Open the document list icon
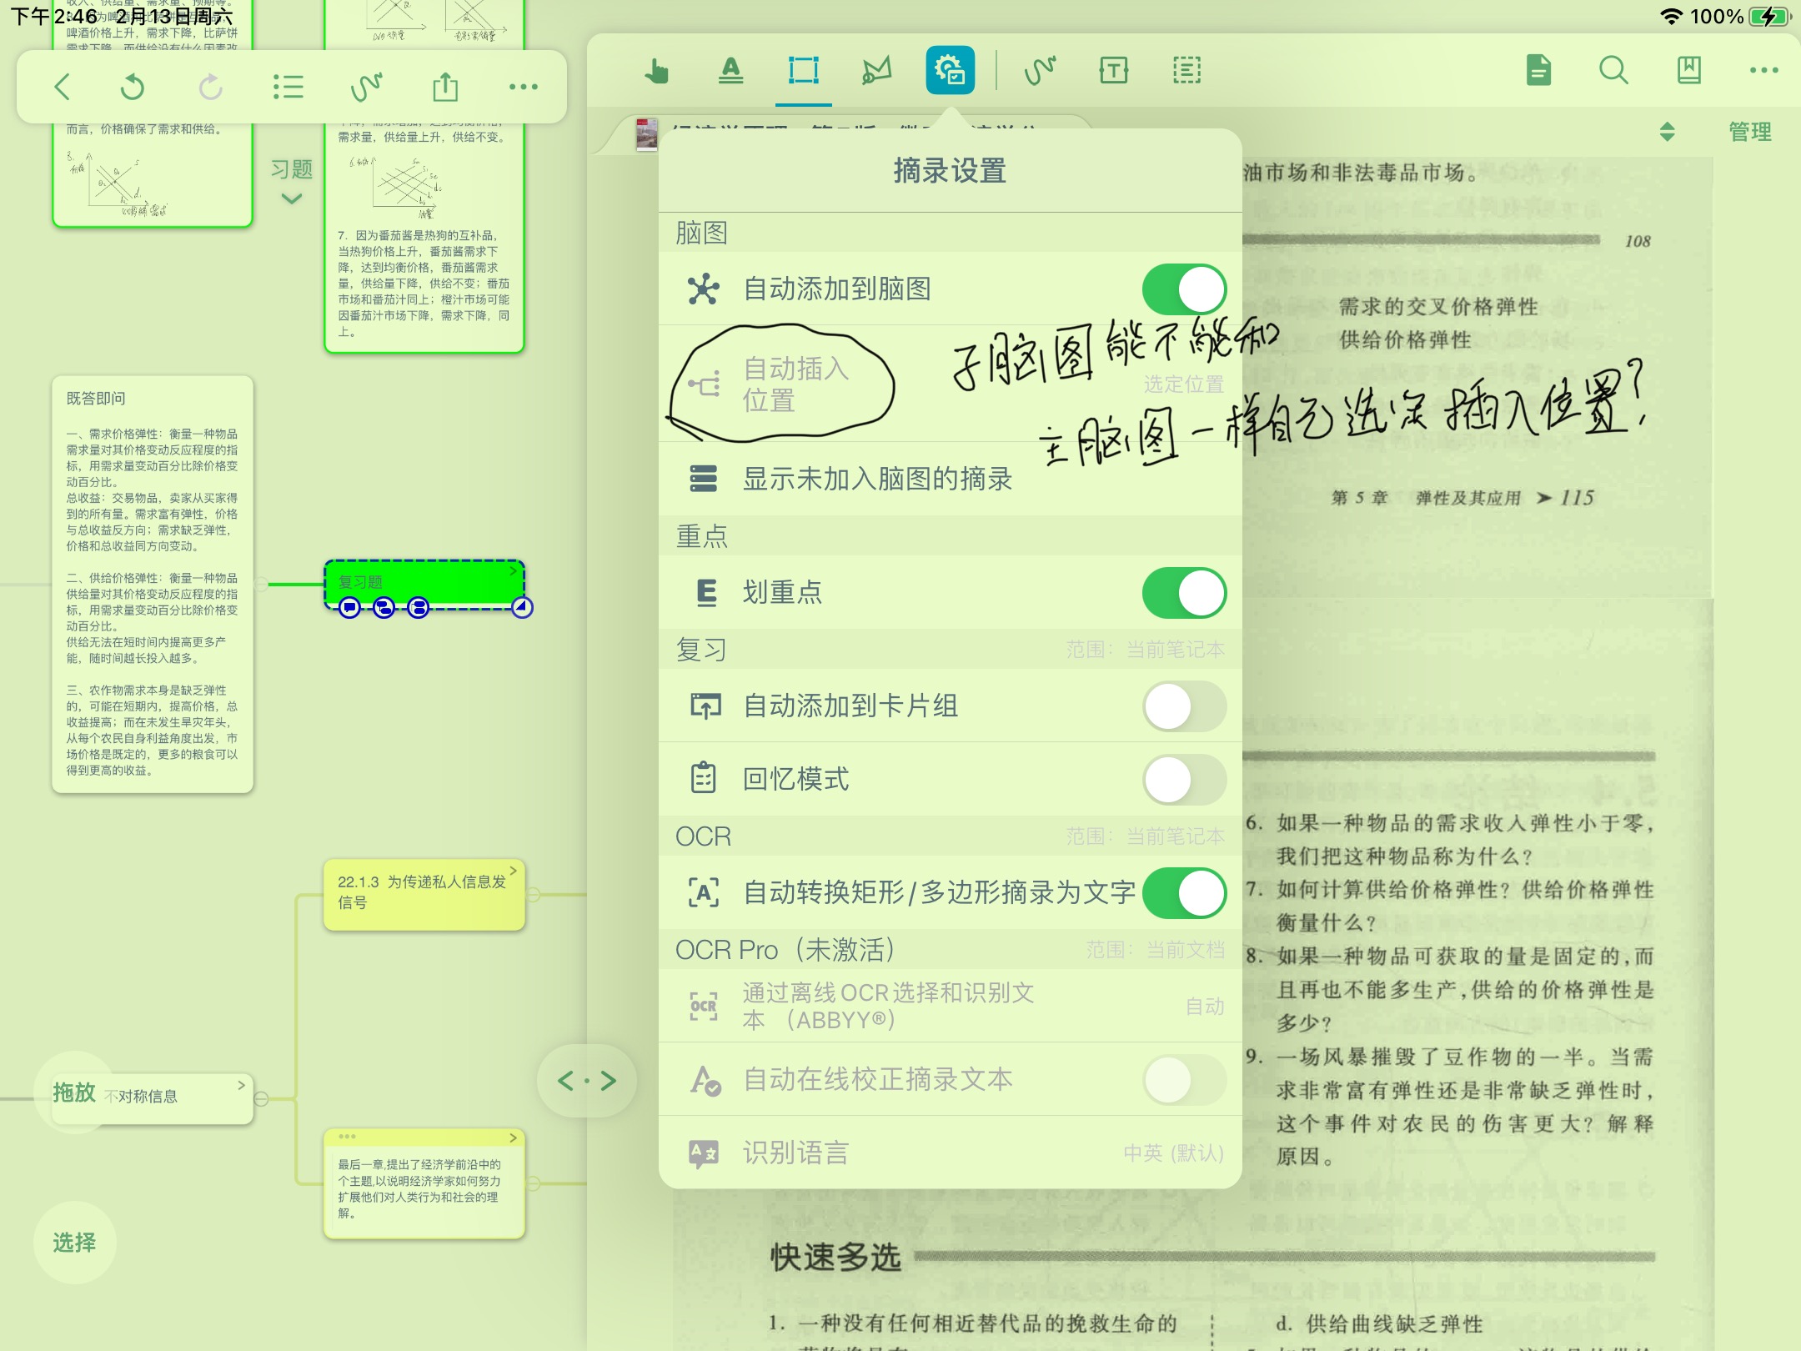The image size is (1801, 1351). 1538,71
